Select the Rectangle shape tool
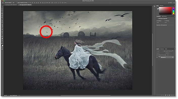This screenshot has height=99, width=178. tap(2, 37)
